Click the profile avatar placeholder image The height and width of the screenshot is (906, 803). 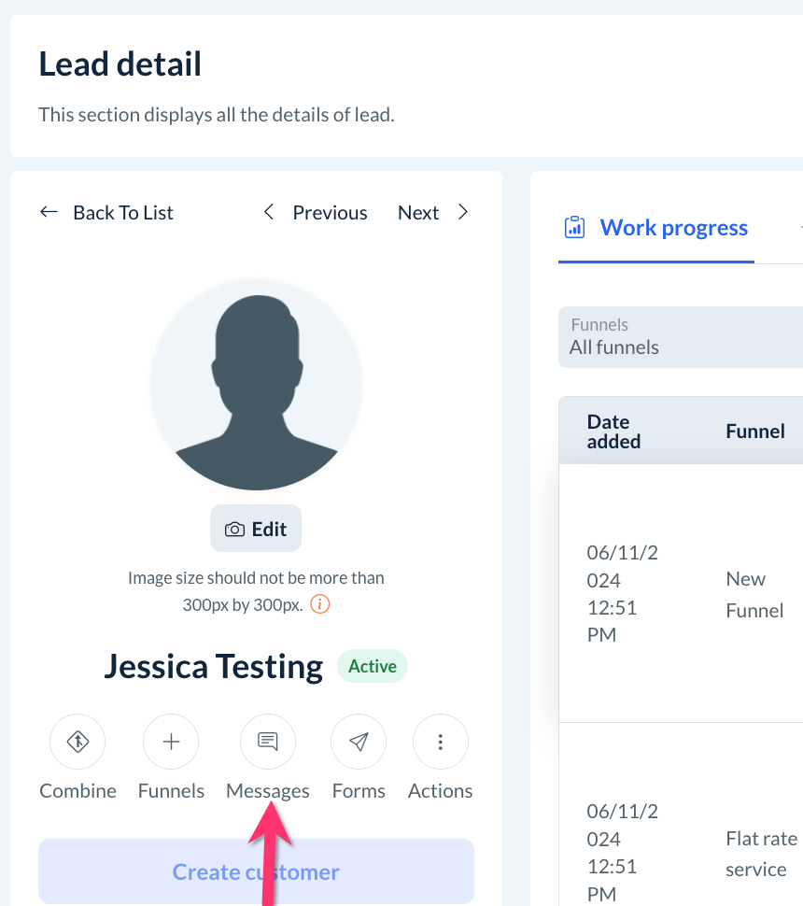pos(256,386)
